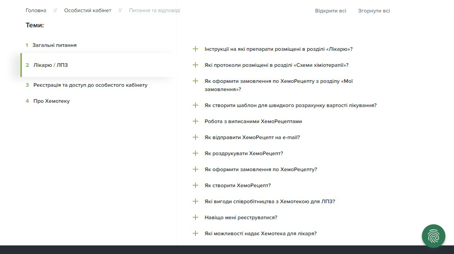Open Як відправити ХемоРецепт на e-mail text
The height and width of the screenshot is (254, 454).
pyautogui.click(x=252, y=138)
